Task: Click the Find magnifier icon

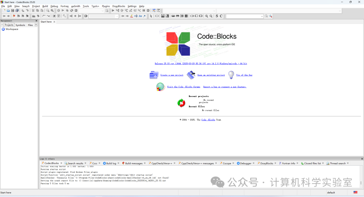Action: [x=48, y=11]
